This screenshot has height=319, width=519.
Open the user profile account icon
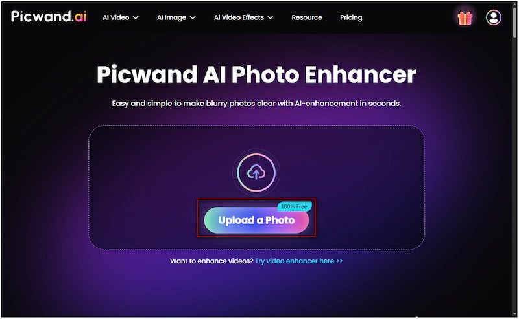[x=493, y=17]
